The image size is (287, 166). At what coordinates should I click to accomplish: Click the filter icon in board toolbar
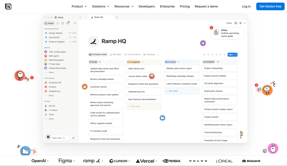[208, 55]
